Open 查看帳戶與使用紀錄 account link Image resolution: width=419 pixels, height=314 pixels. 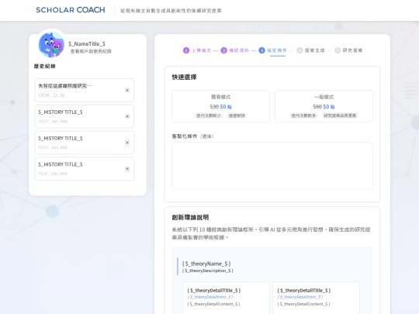pos(91,51)
